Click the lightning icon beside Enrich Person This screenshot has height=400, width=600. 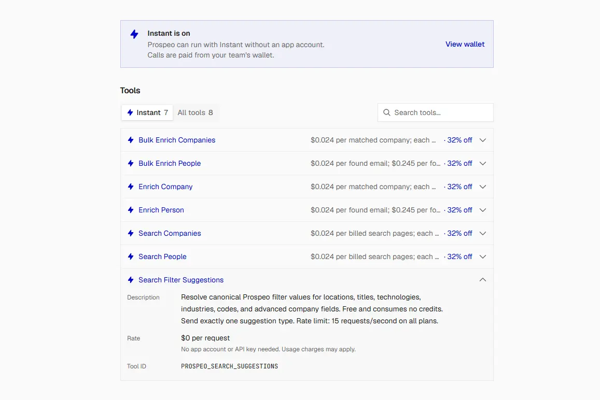point(131,210)
